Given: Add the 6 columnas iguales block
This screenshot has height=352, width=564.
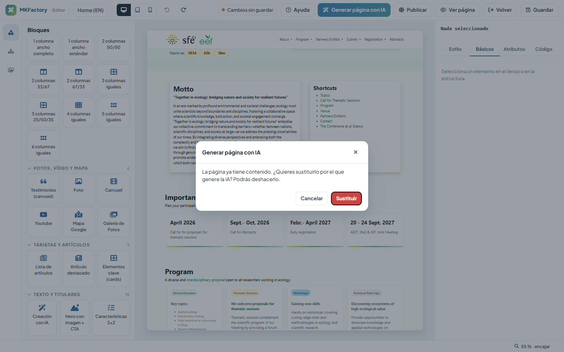Looking at the screenshot, I should click(43, 145).
